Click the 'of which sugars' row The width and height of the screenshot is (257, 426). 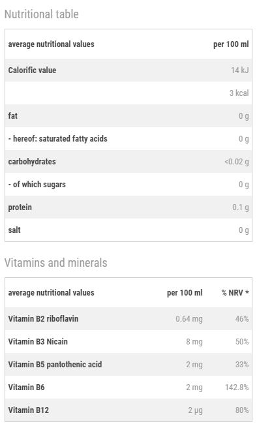click(128, 184)
